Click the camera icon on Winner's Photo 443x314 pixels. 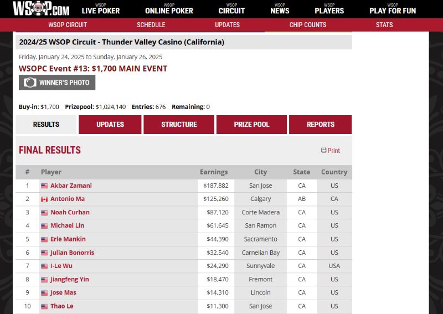tap(30, 83)
